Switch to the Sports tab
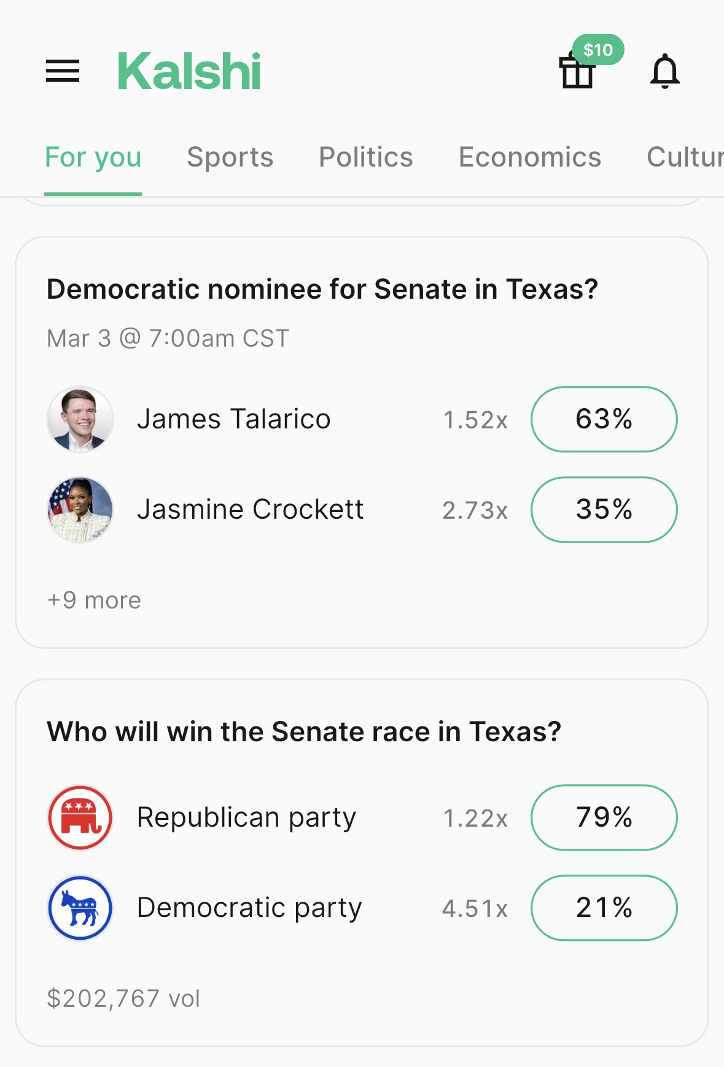This screenshot has height=1067, width=724. pos(230,157)
